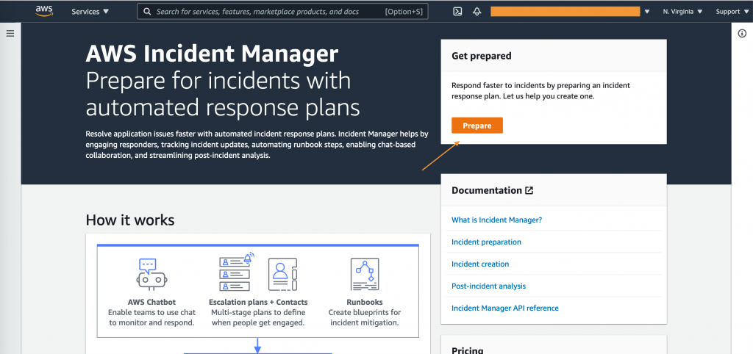Image resolution: width=753 pixels, height=354 pixels.
Task: Open the Support dropdown menu
Action: [x=732, y=12]
